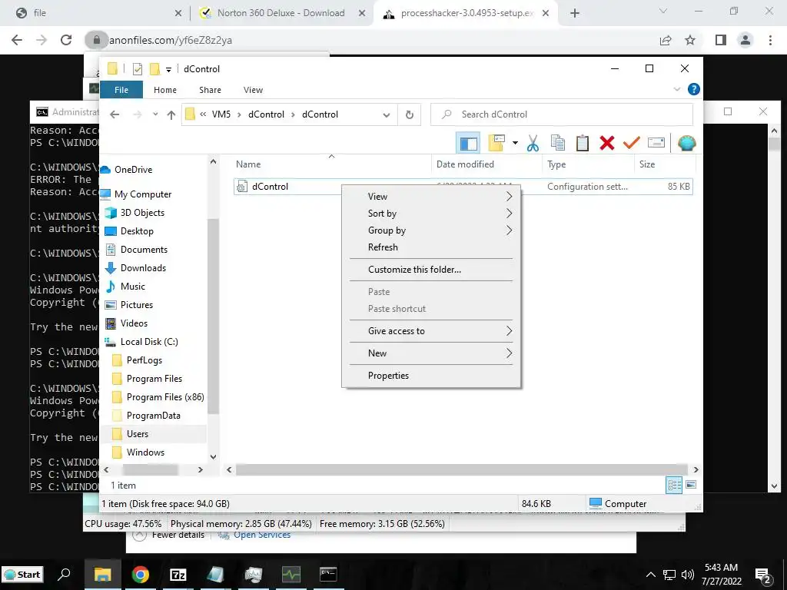Viewport: 787px width, 590px height.
Task: Click the file list horizontal scrollbar
Action: click(462, 470)
